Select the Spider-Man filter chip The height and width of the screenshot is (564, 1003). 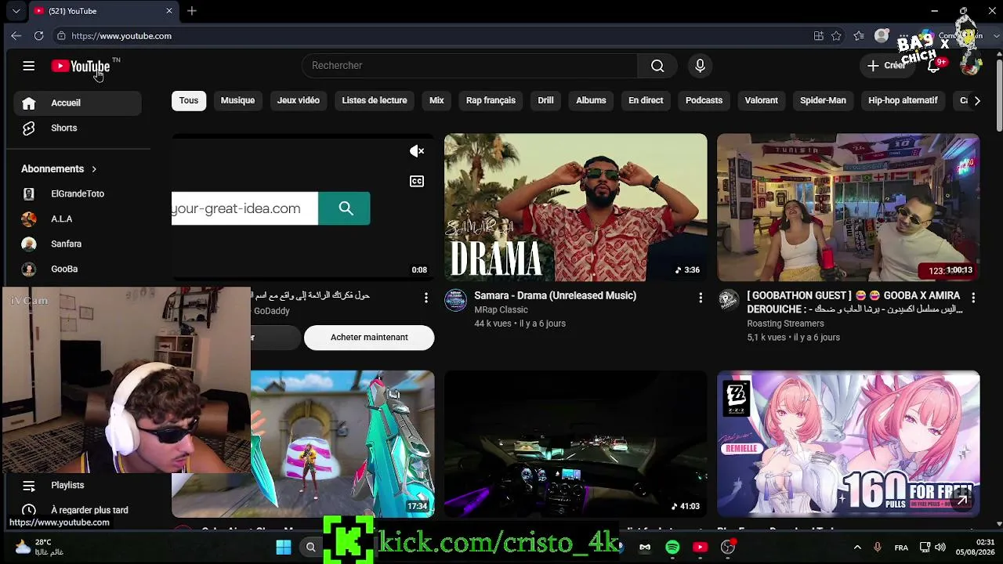[823, 100]
